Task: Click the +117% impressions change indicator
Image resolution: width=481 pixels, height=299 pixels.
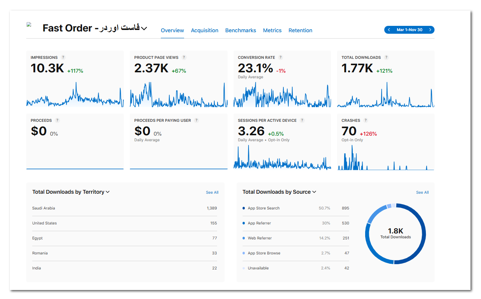Action: click(x=75, y=71)
